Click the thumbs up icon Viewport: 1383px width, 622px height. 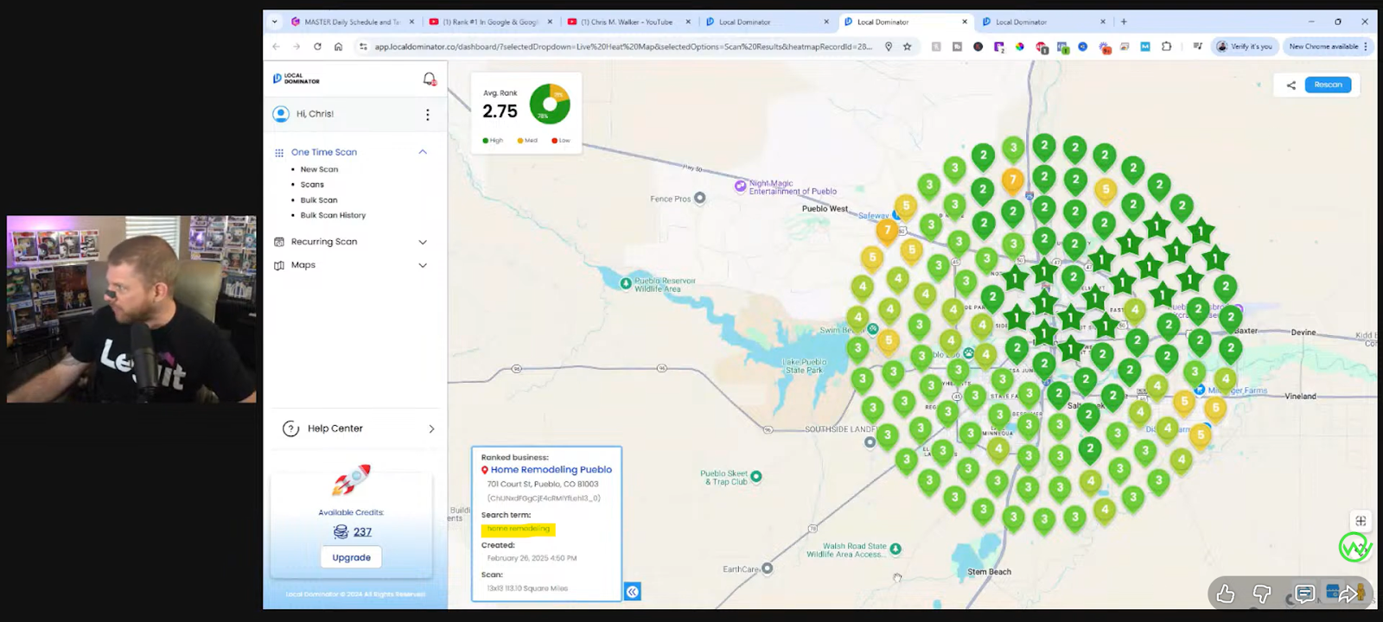(1225, 593)
